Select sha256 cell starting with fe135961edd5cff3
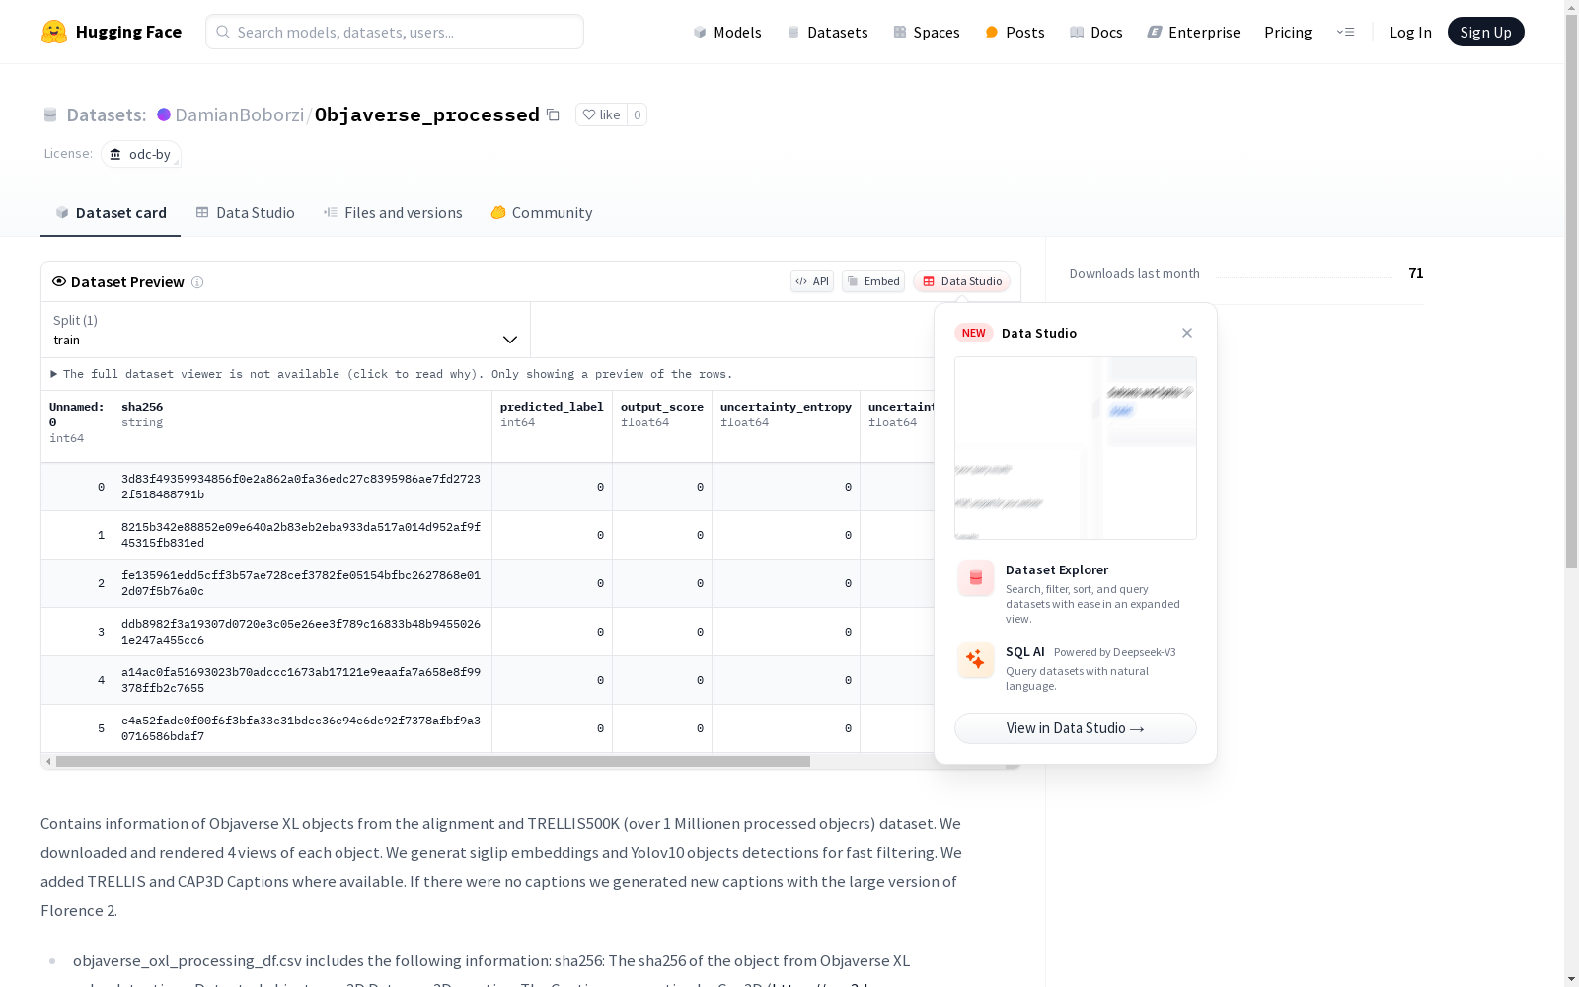The image size is (1579, 987). tap(301, 583)
